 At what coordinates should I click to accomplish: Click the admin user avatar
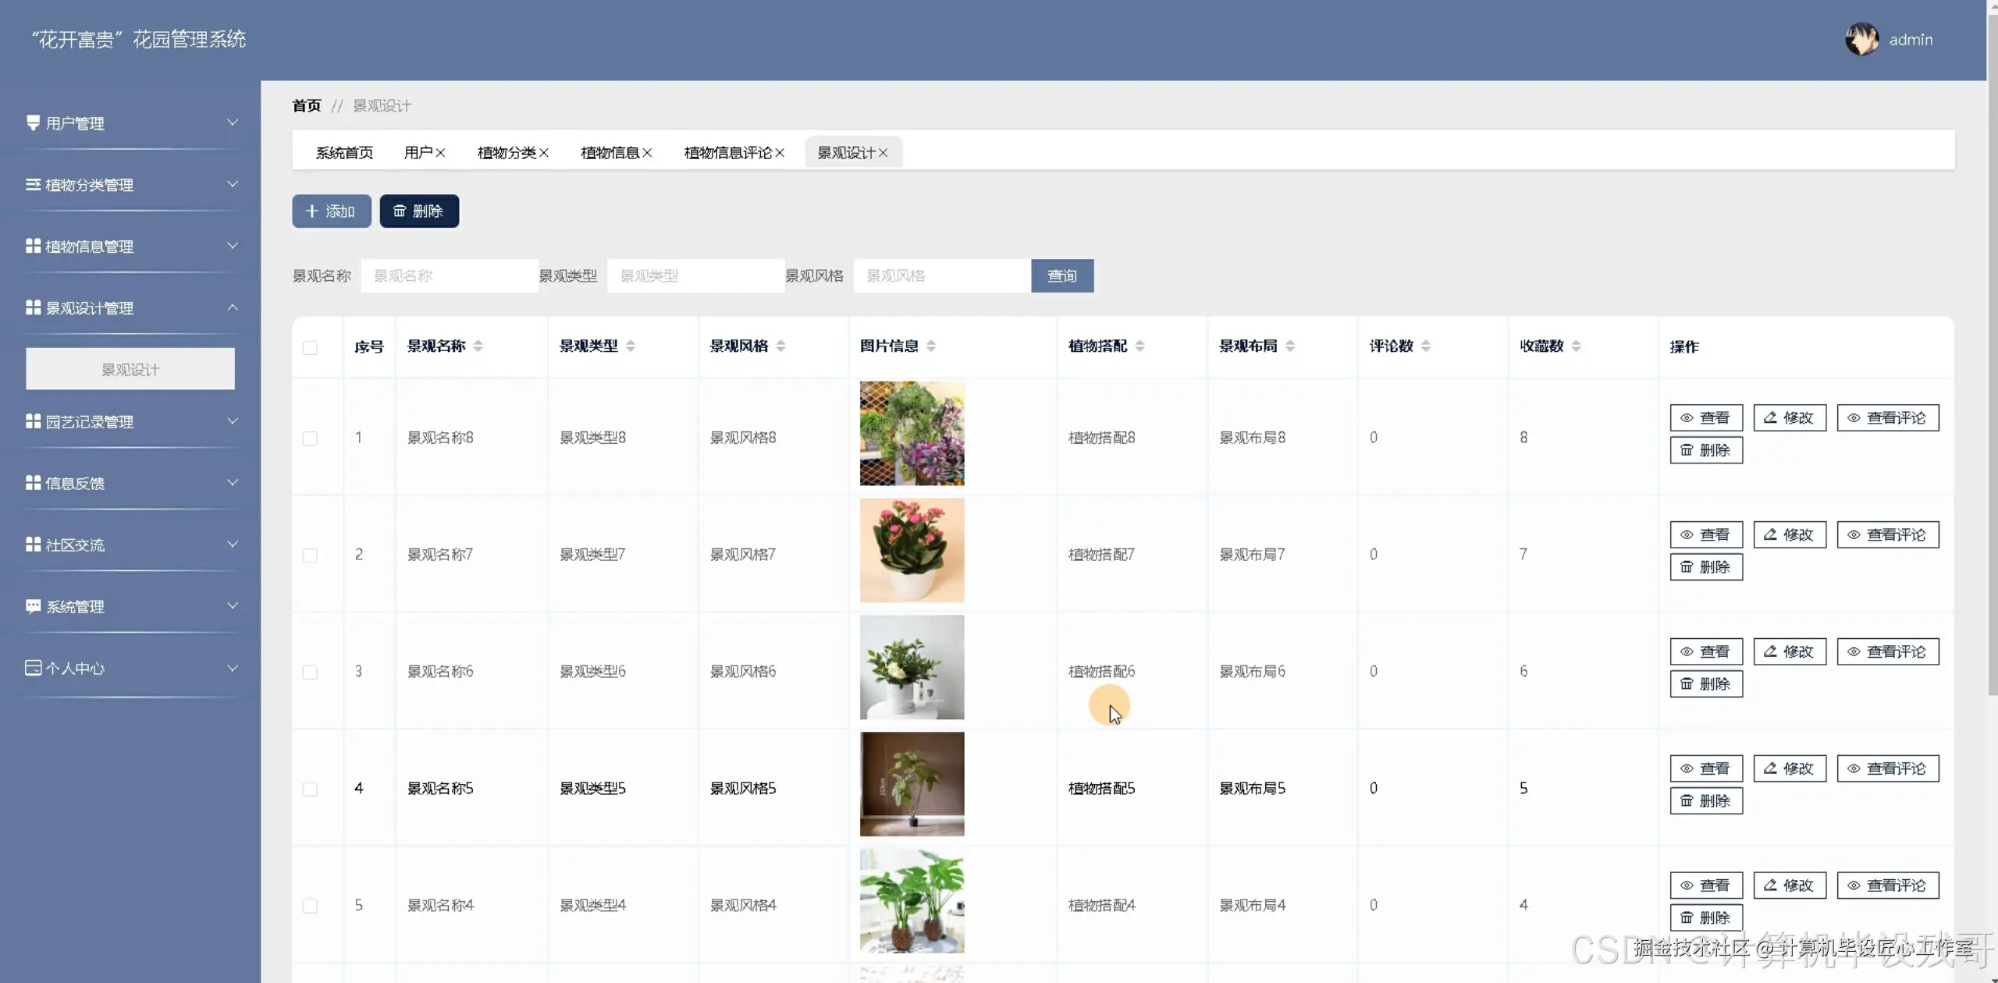pyautogui.click(x=1861, y=39)
